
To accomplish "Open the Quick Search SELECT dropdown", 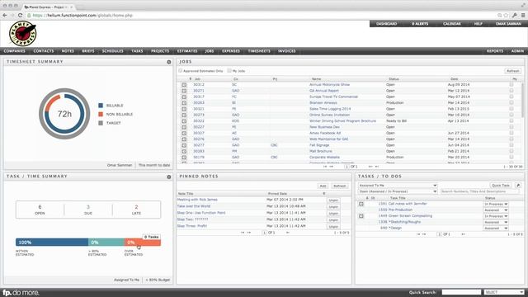I will tap(504, 292).
